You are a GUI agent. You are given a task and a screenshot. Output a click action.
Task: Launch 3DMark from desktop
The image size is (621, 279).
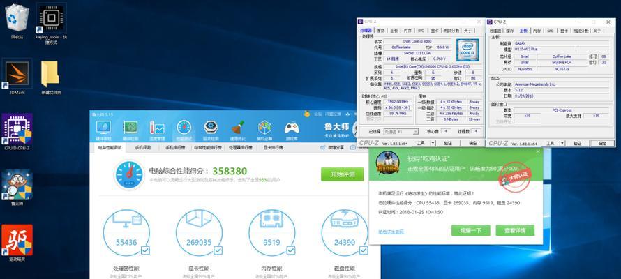coord(17,77)
